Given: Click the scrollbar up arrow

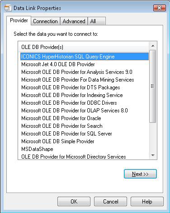Looking at the screenshot, I should coord(153,46).
